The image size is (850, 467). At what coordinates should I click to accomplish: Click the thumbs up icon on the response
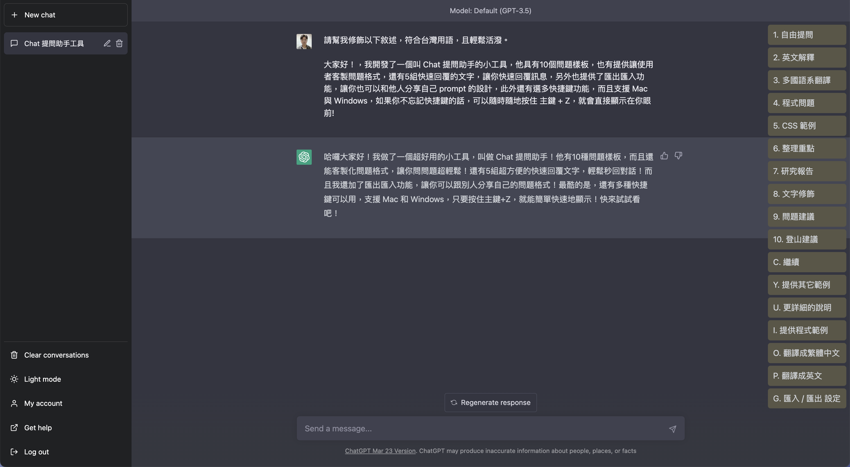[664, 156]
